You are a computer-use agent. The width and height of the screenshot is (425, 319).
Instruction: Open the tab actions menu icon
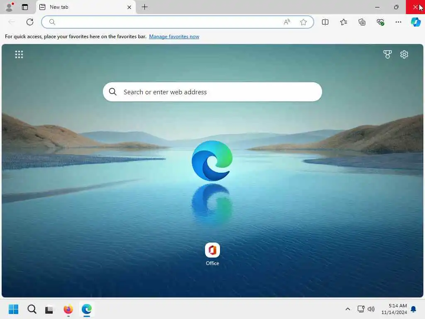pos(25,7)
